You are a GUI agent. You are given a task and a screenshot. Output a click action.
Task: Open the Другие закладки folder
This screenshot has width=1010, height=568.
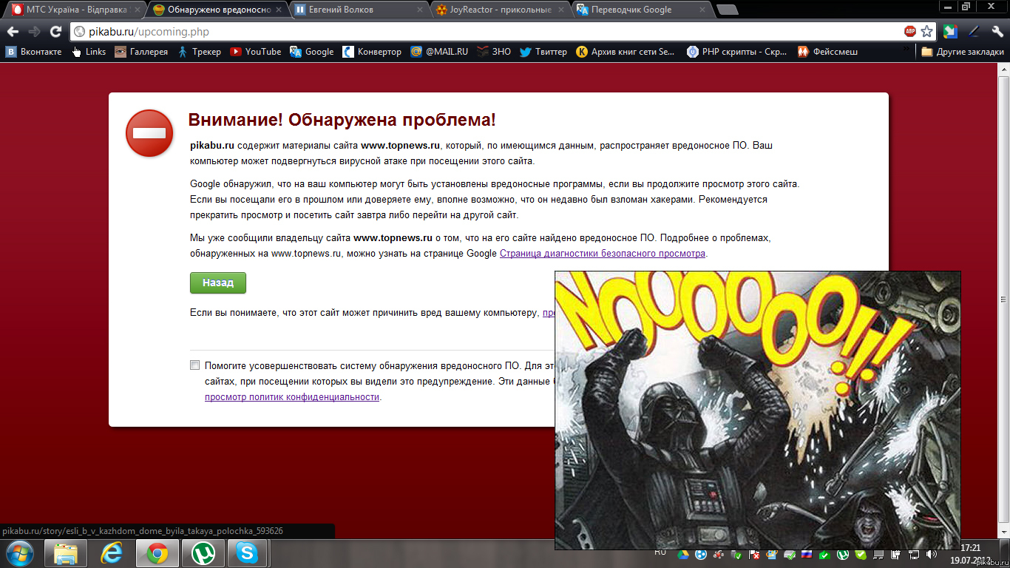963,52
